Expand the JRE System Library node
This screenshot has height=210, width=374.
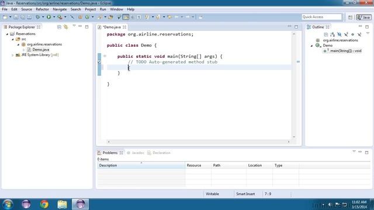[x=13, y=55]
